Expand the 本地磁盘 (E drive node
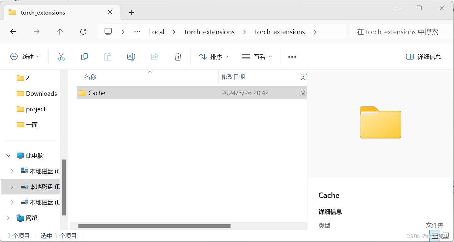Viewport: 454px width, 242px height. click(12, 202)
